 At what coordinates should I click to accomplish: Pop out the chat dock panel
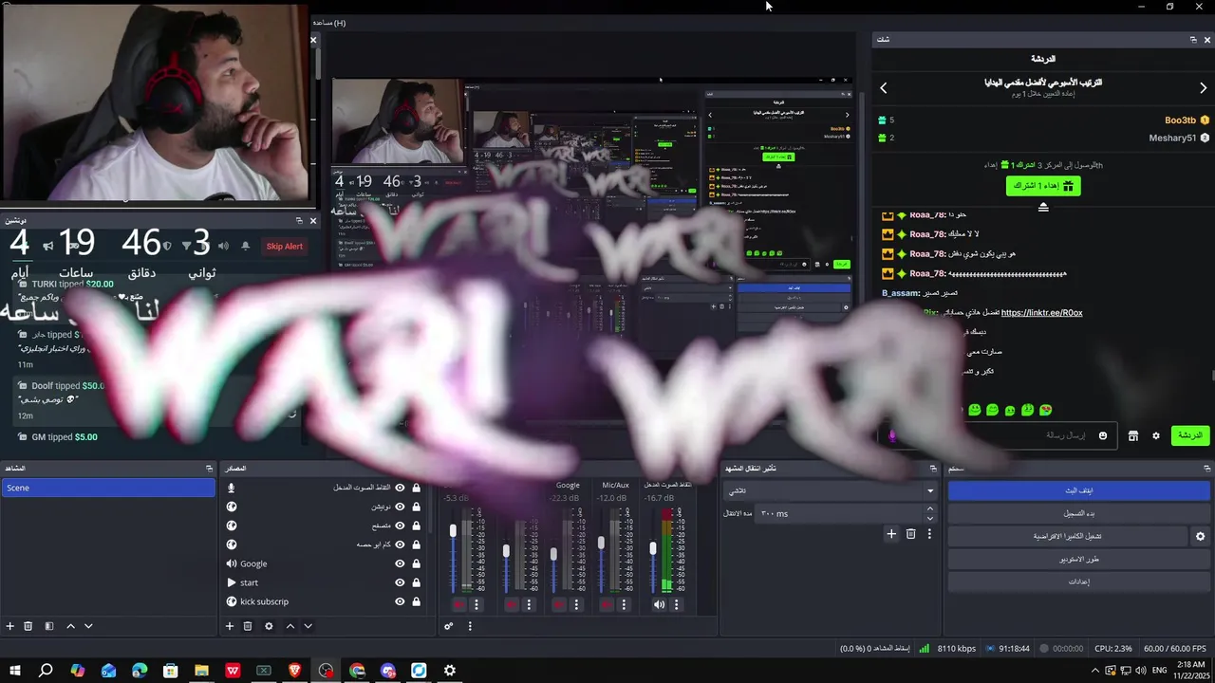pos(1193,40)
